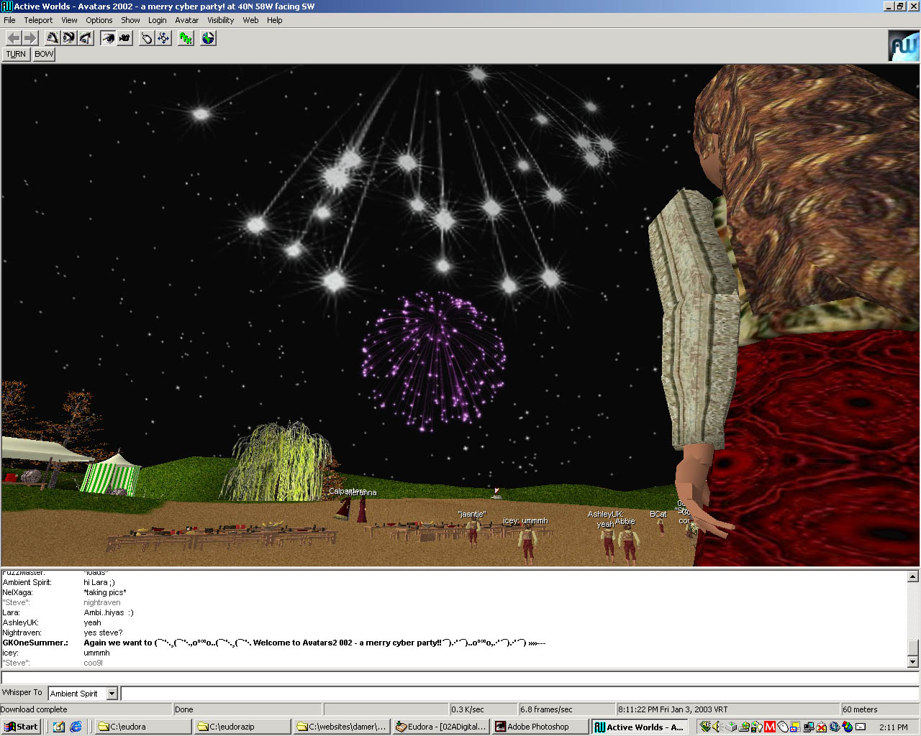Toggle third person camera view button

[124, 38]
